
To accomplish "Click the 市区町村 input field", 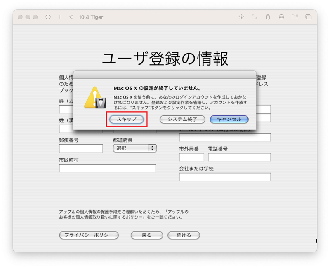I will (107, 168).
